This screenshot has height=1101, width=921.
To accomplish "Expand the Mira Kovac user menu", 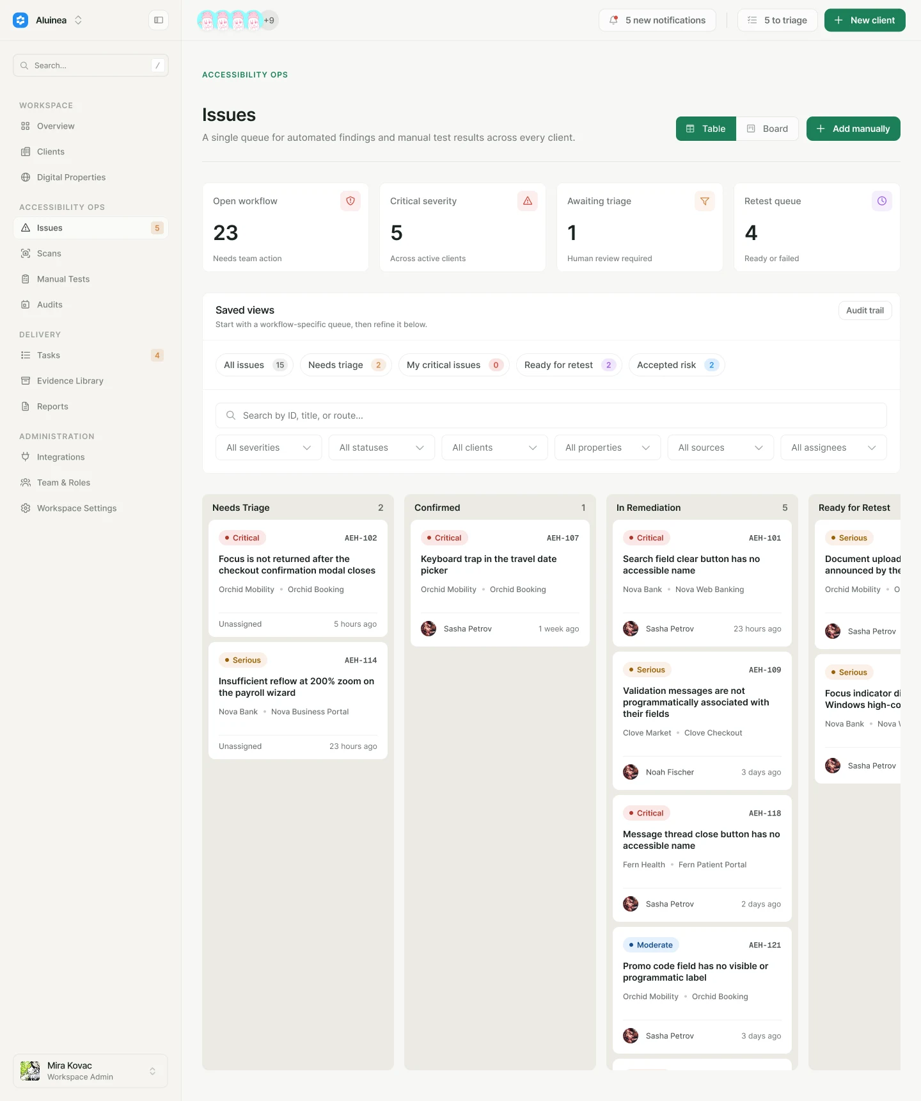I will pos(91,1071).
